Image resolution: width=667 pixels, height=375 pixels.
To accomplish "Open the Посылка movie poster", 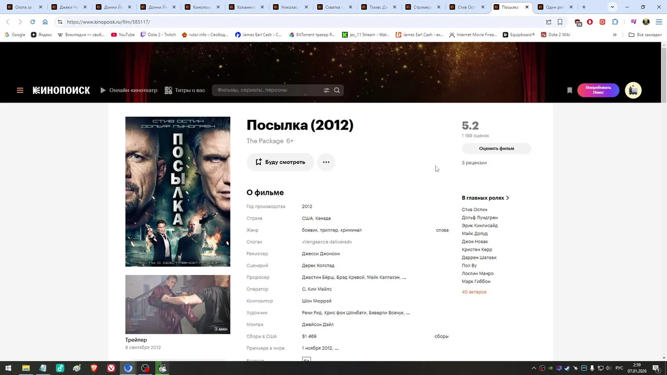I will coord(178,192).
